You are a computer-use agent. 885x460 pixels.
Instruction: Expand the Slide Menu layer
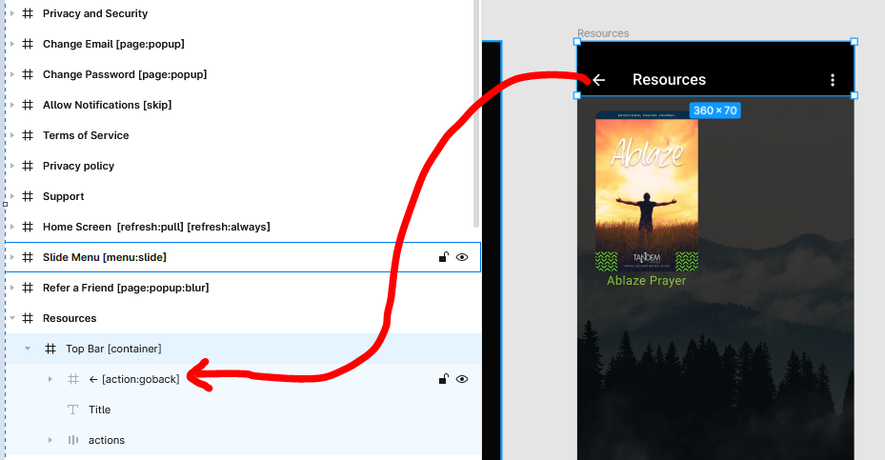point(11,257)
